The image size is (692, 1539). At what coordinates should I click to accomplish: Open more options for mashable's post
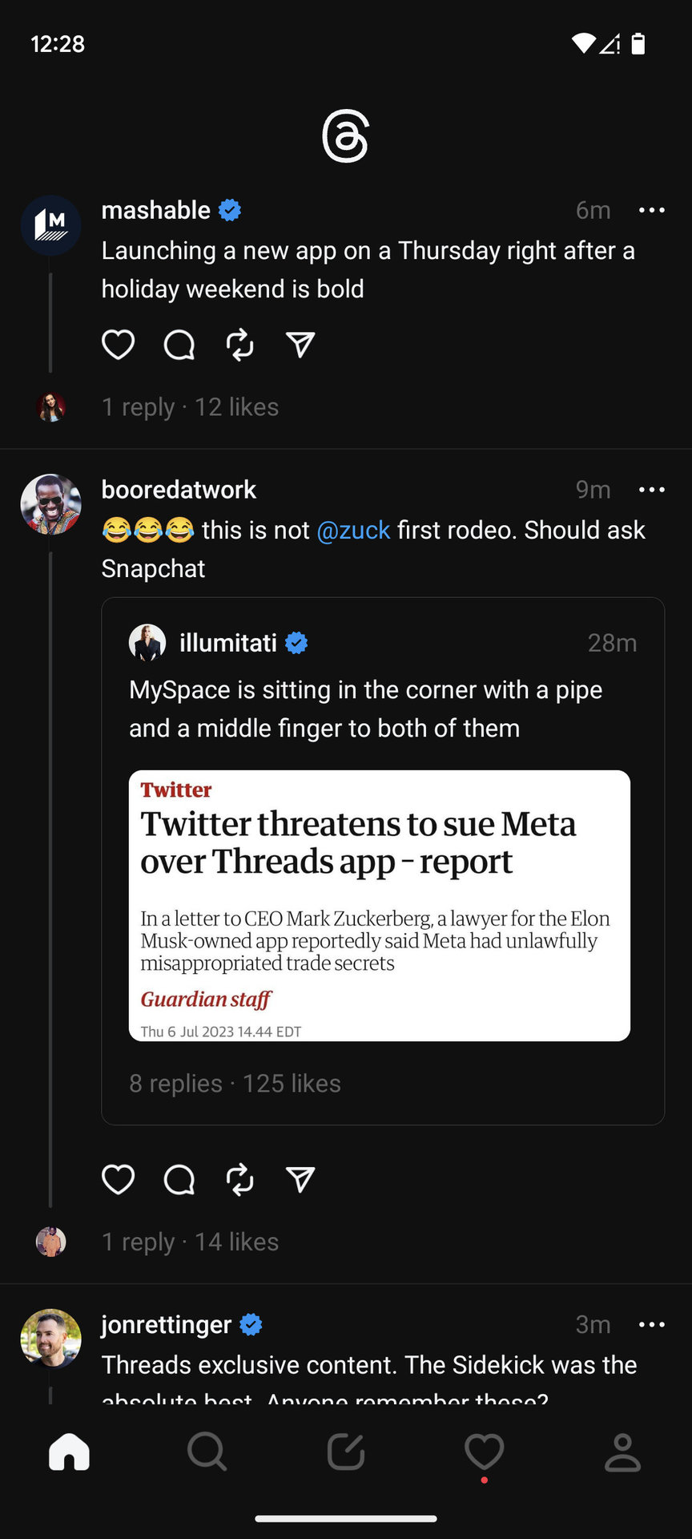(x=651, y=210)
